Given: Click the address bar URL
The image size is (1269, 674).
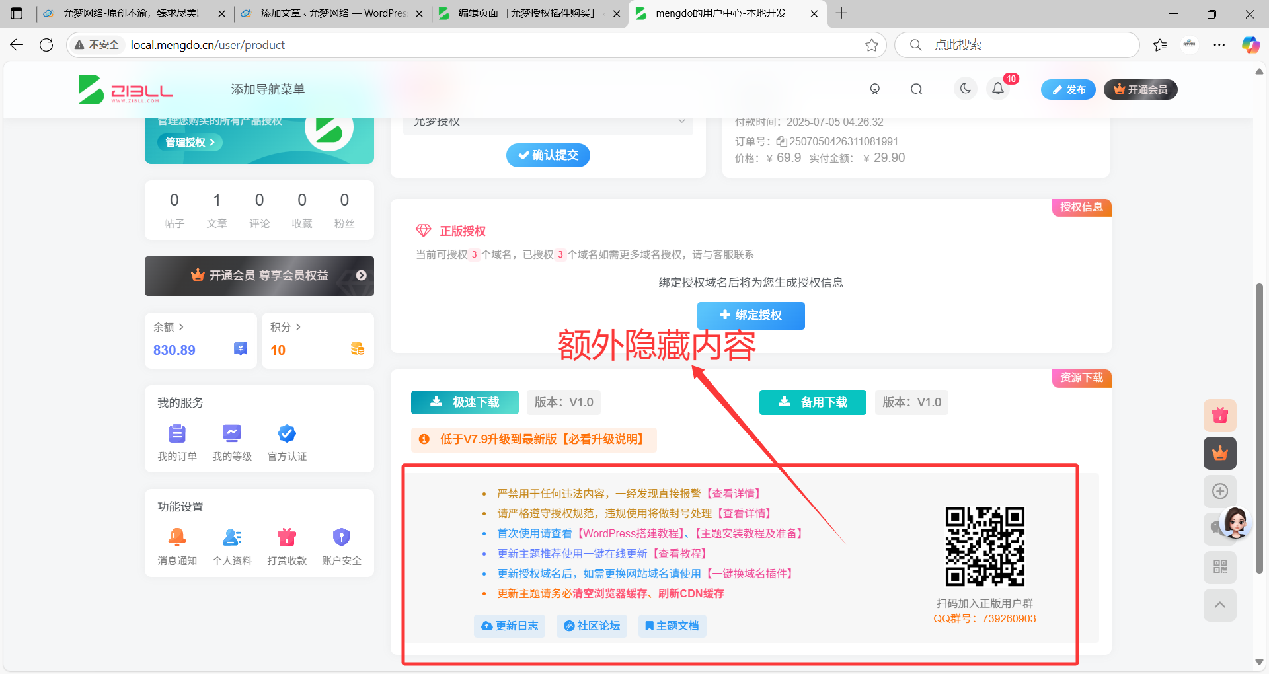Looking at the screenshot, I should click(208, 45).
